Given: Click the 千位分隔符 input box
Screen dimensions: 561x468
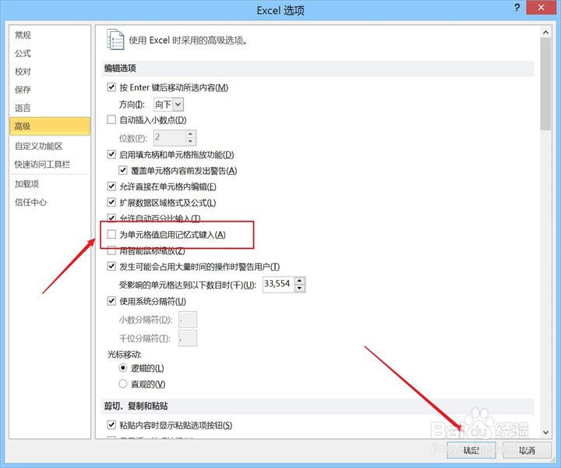Looking at the screenshot, I should click(188, 338).
